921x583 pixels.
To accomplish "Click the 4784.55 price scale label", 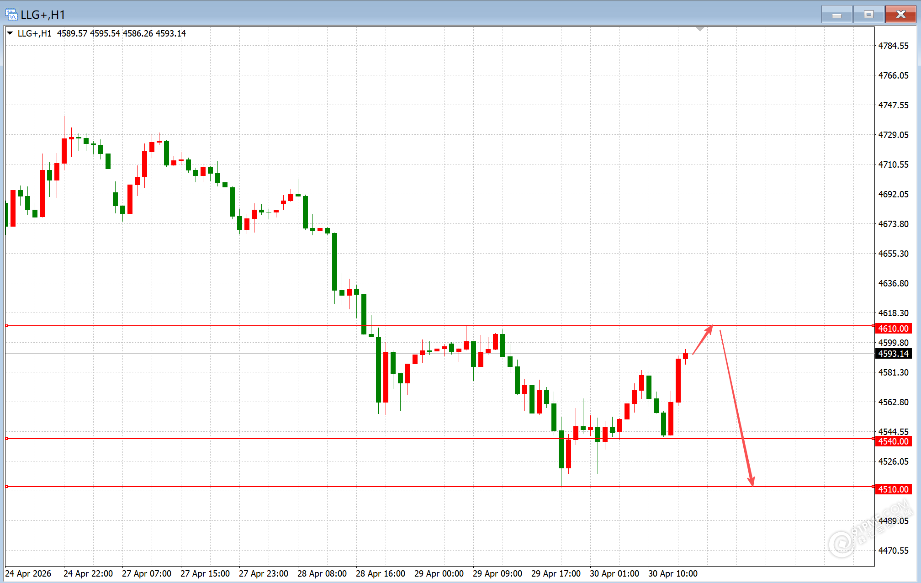I will 893,46.
